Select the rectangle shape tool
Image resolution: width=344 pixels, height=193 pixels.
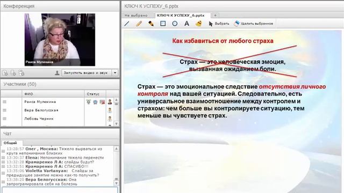[163, 24]
